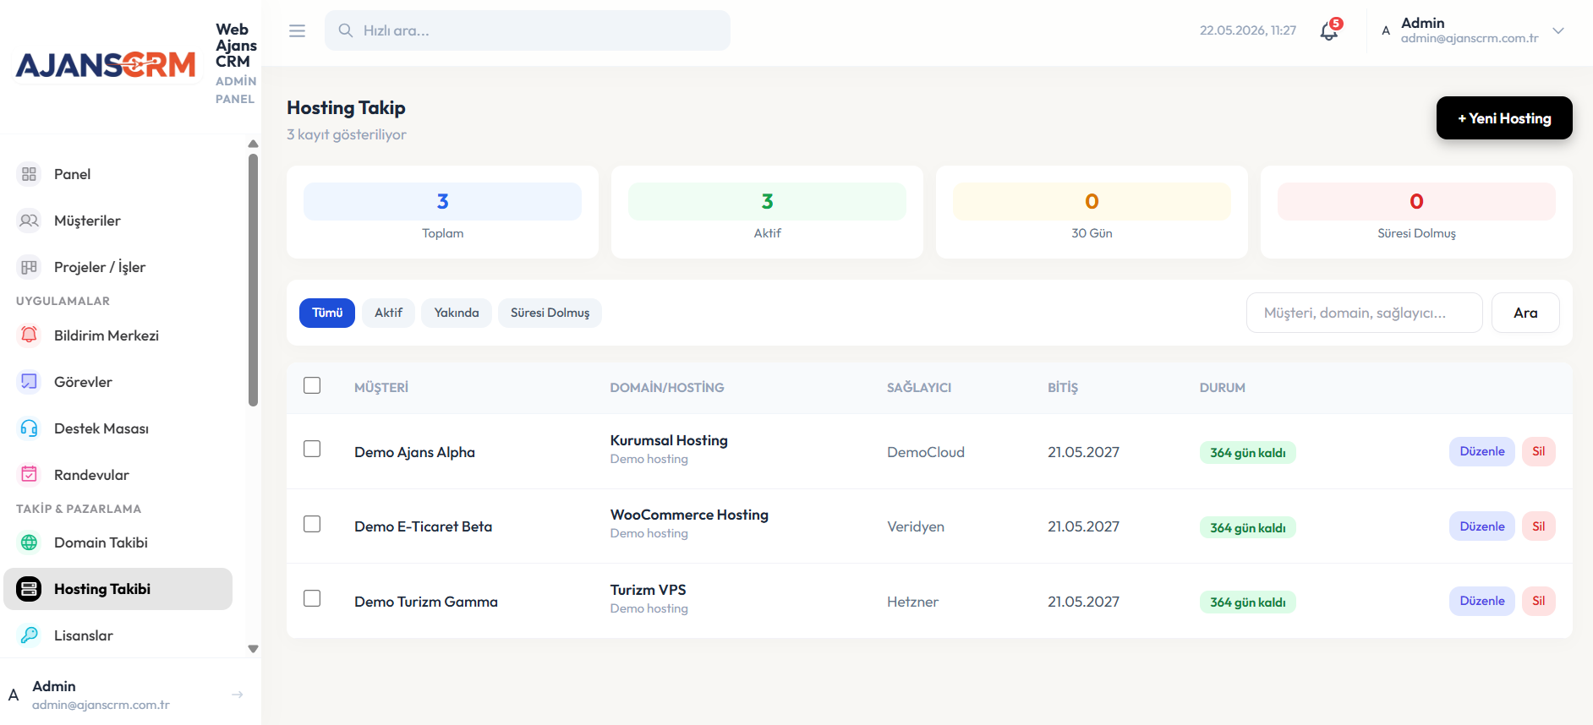The height and width of the screenshot is (725, 1593).
Task: Open the Lisanslar key icon
Action: pyautogui.click(x=29, y=635)
